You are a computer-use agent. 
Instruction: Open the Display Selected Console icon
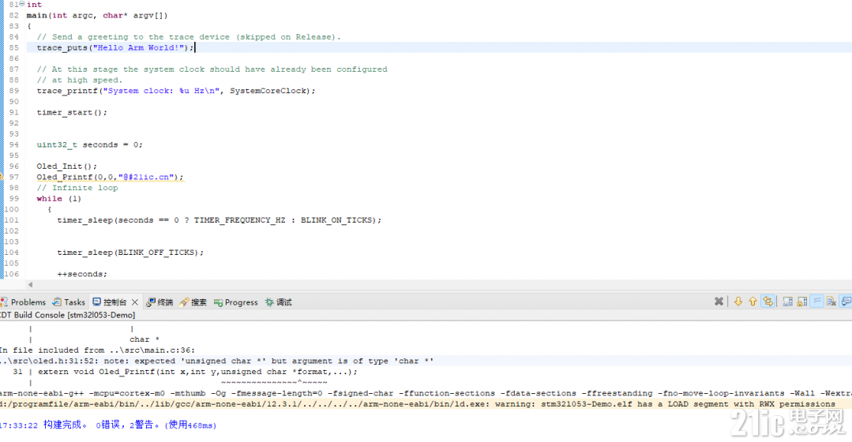(x=846, y=302)
